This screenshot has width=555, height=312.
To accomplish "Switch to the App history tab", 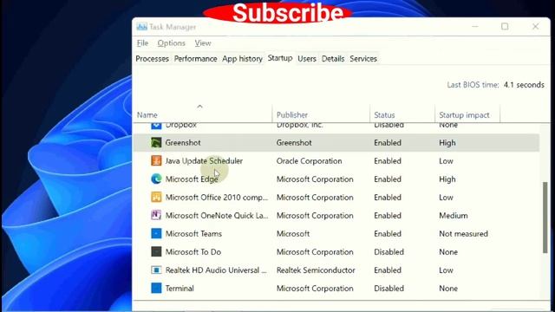I will pyautogui.click(x=243, y=59).
